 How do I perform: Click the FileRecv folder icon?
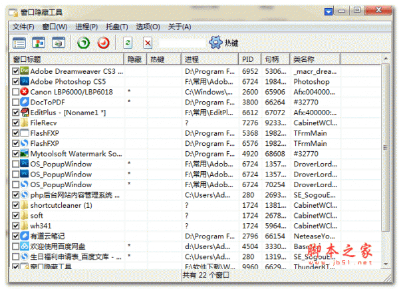[25, 123]
